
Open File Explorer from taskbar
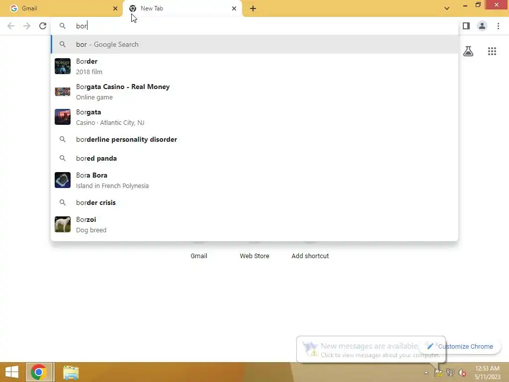(x=71, y=372)
